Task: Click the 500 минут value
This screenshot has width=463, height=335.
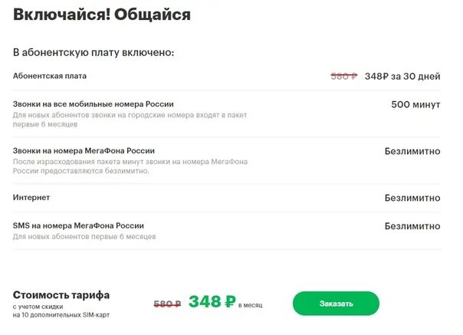Action: (x=415, y=104)
